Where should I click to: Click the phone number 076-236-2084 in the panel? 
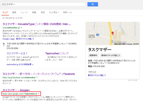tap(99, 66)
